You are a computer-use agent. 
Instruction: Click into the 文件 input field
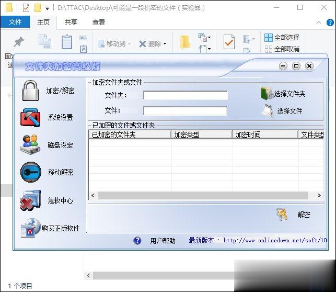pos(186,111)
